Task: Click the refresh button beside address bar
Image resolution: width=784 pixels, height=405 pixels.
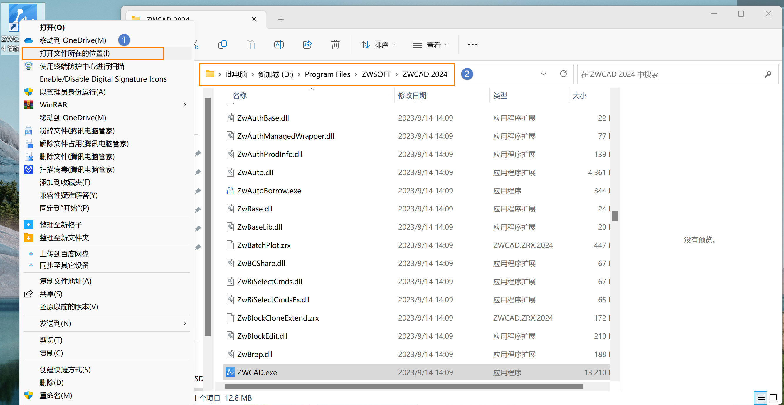Action: pyautogui.click(x=563, y=74)
